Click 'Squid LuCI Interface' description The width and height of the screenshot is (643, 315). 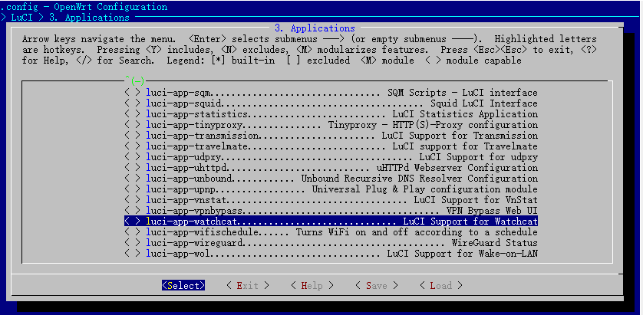[x=484, y=103]
